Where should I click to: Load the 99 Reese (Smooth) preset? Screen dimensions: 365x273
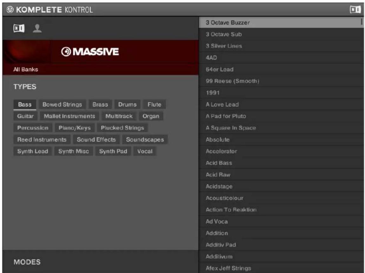pyautogui.click(x=281, y=81)
